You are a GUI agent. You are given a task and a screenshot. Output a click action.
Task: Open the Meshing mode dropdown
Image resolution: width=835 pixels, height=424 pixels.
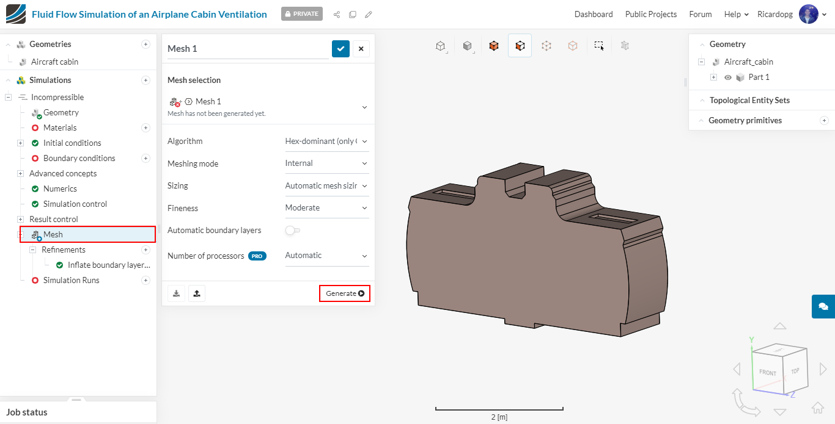[x=326, y=163]
